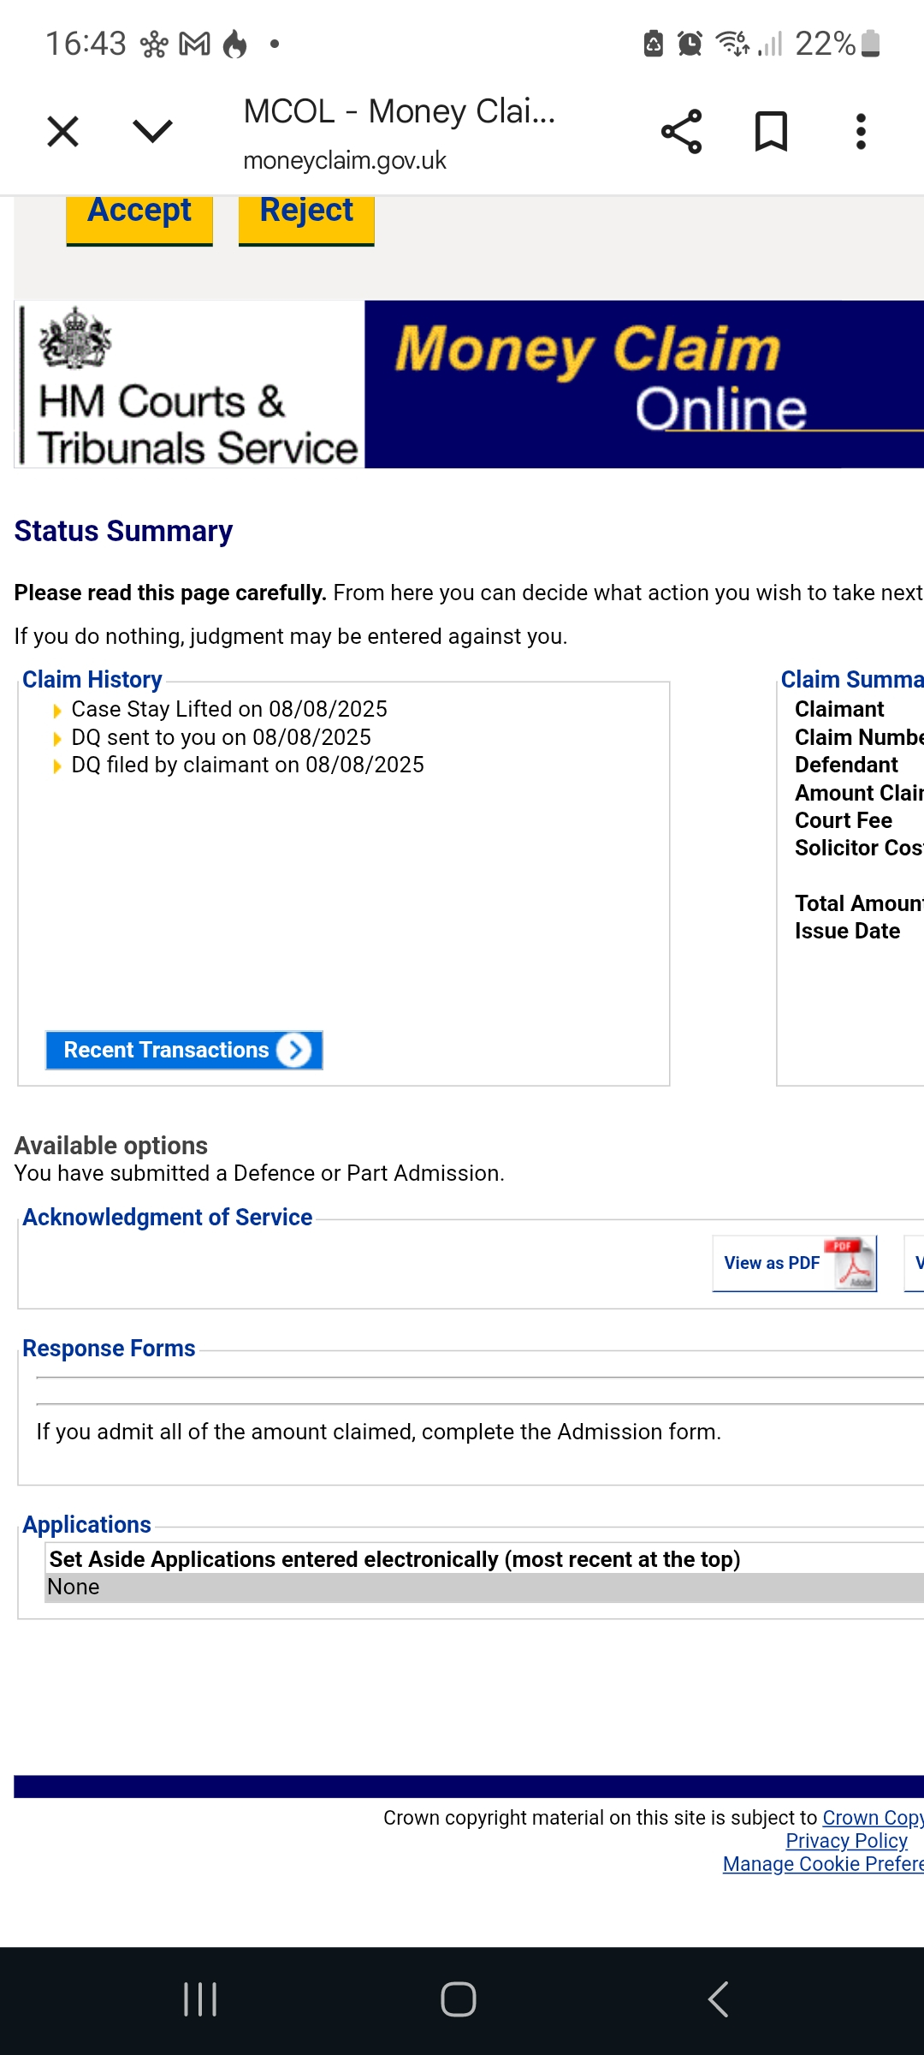The width and height of the screenshot is (924, 2055).
Task: Bookmark this page with bookmark icon
Action: point(771,132)
